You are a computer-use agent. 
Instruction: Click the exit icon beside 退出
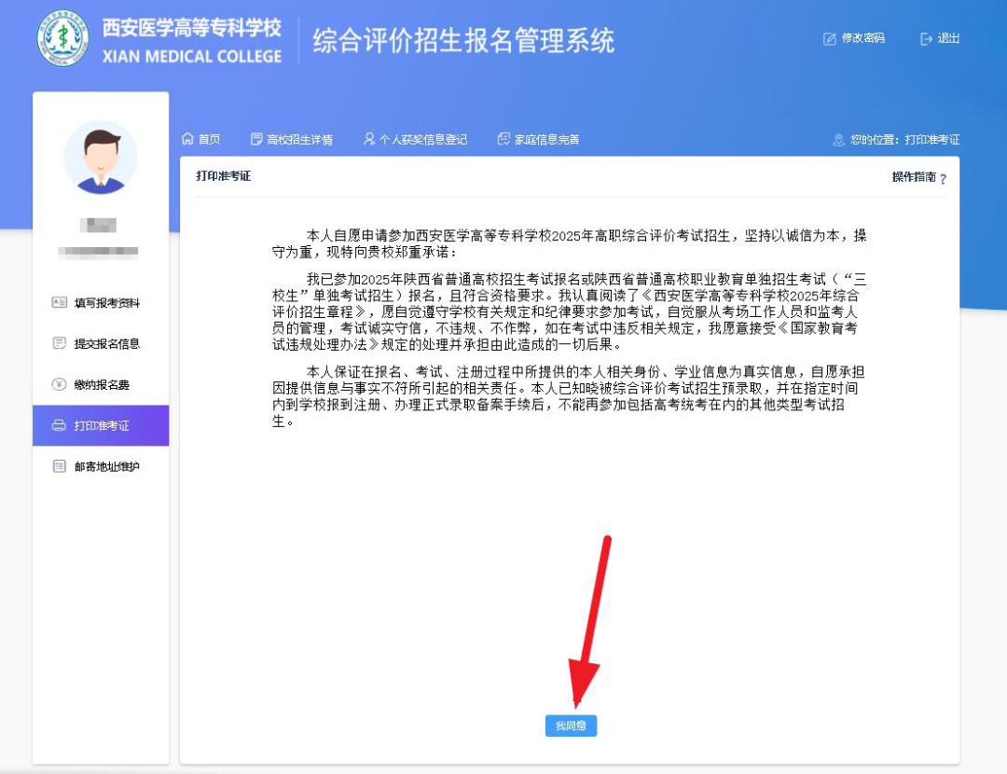pos(926,39)
